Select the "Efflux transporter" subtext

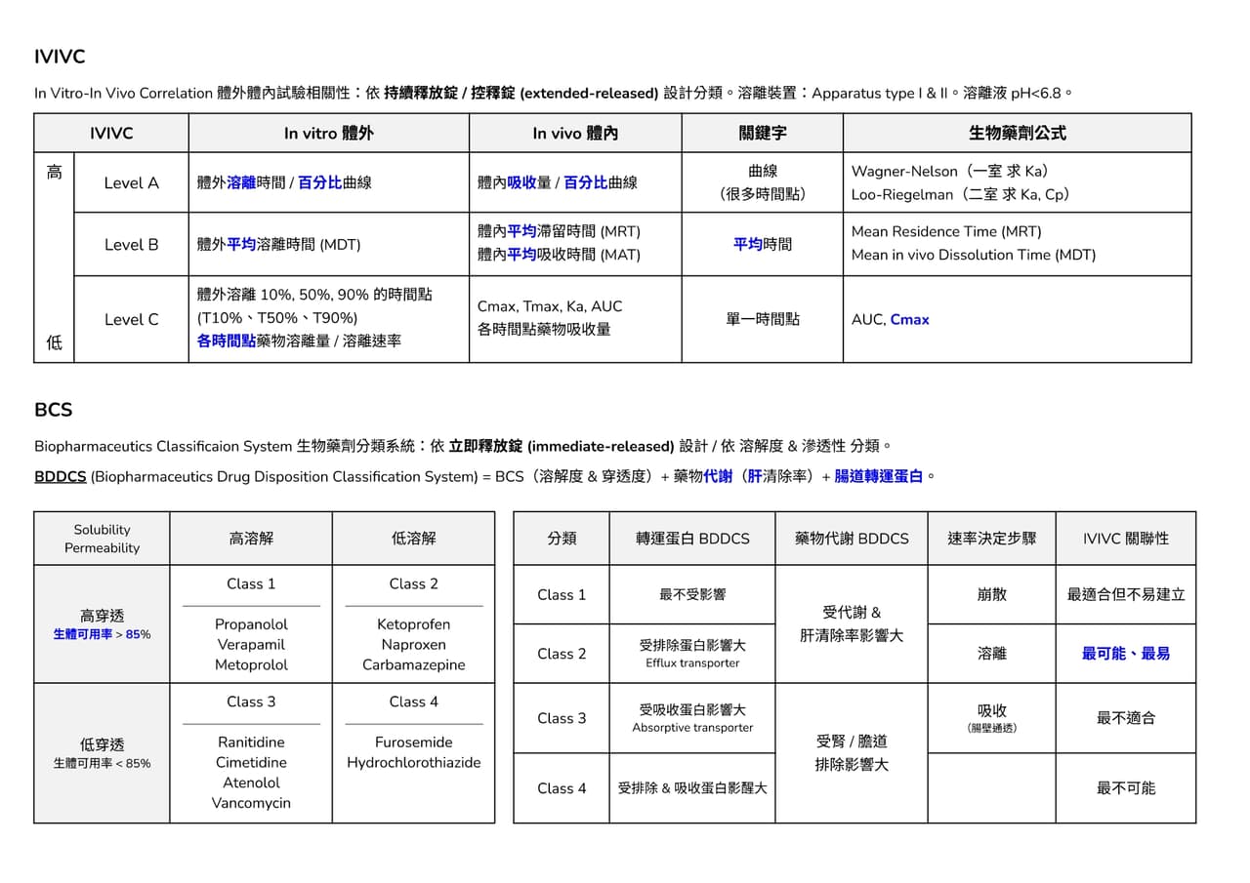coord(692,663)
